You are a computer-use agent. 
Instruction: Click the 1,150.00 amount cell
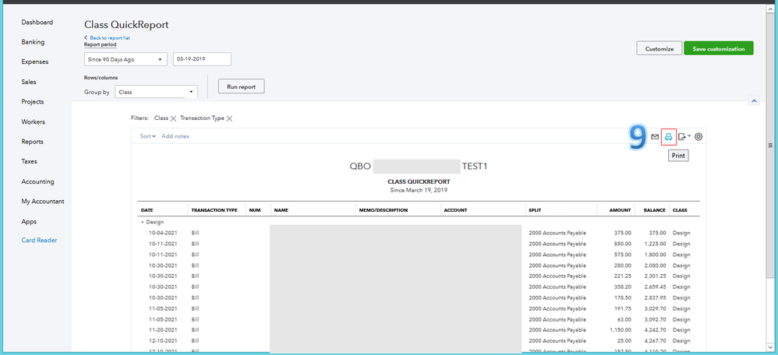coord(621,330)
